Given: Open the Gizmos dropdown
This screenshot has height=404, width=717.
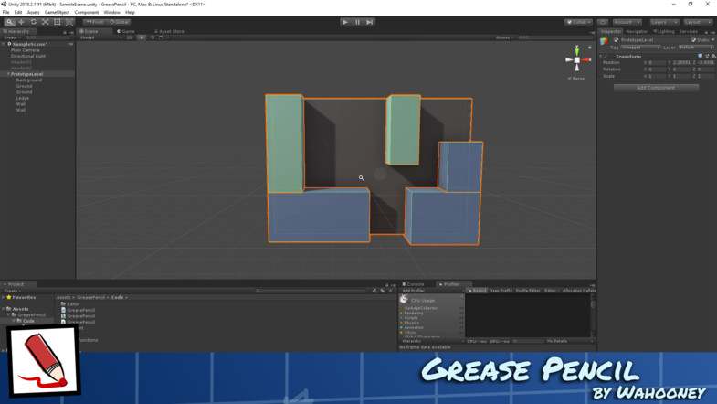Looking at the screenshot, I should click(504, 37).
